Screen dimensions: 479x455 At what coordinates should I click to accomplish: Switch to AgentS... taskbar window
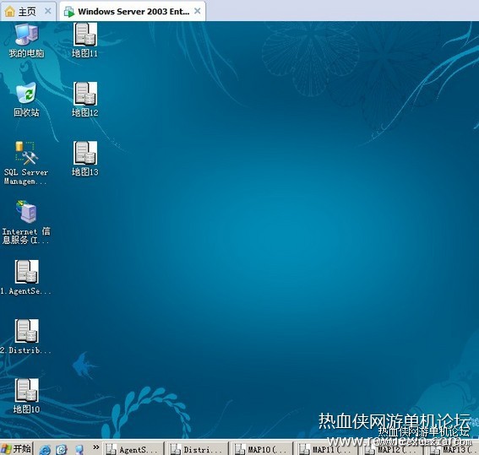[x=133, y=449]
